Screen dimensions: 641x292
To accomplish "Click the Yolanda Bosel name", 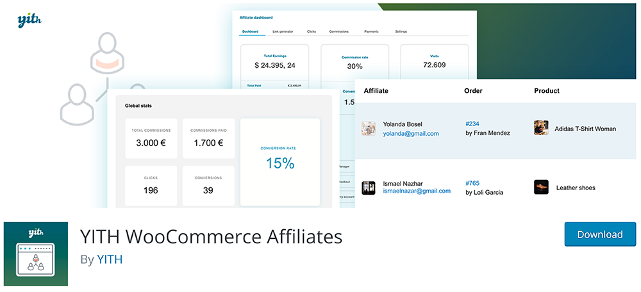I will pyautogui.click(x=403, y=124).
